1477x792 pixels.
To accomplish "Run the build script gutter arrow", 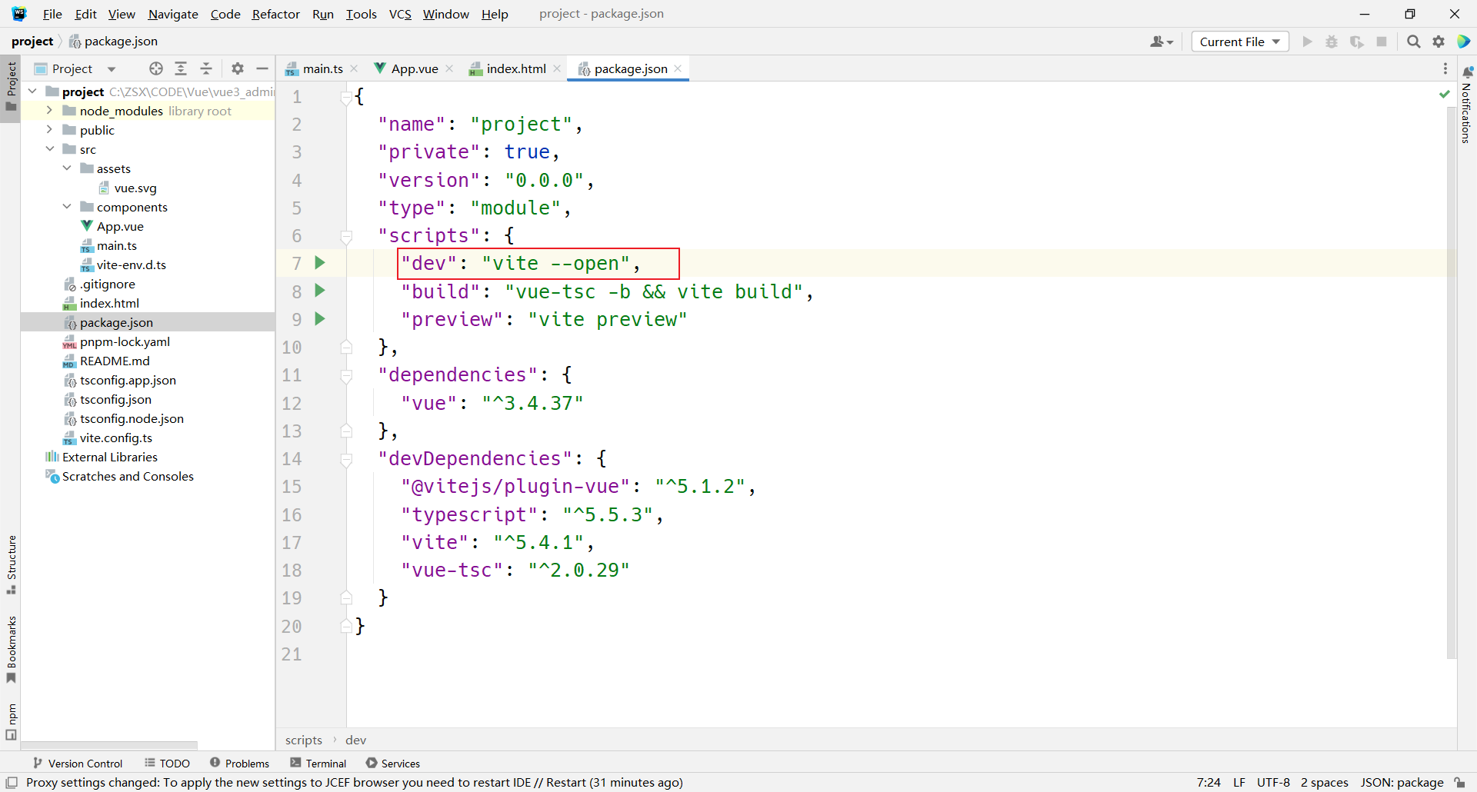I will click(x=320, y=291).
